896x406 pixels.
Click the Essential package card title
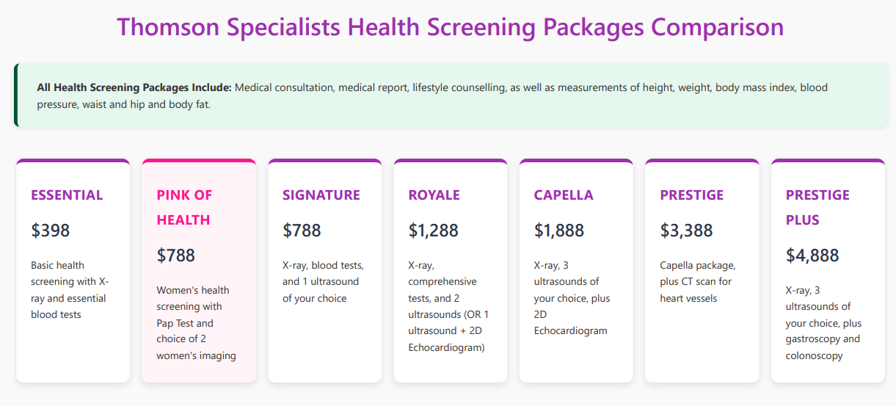click(67, 195)
